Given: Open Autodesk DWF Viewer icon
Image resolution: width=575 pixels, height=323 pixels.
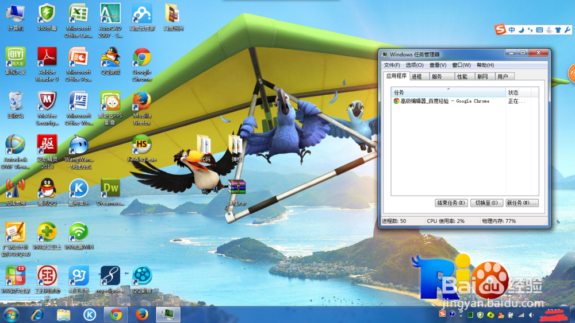Looking at the screenshot, I should click(x=16, y=152).
